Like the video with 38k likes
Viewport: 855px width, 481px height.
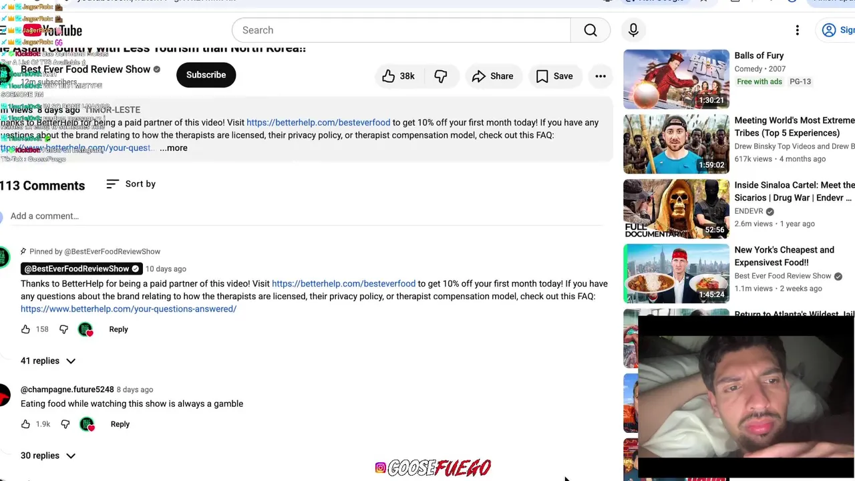click(398, 76)
